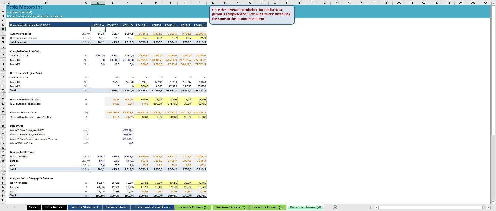Image resolution: width=496 pixels, height=211 pixels.
Task: Select column D header
Action: tap(98, 3)
